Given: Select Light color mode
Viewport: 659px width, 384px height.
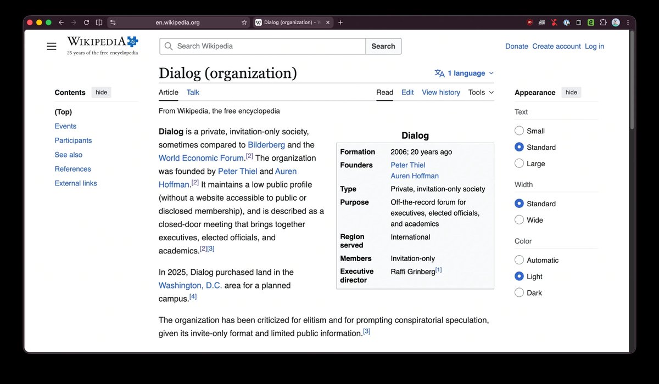Looking at the screenshot, I should pos(519,276).
